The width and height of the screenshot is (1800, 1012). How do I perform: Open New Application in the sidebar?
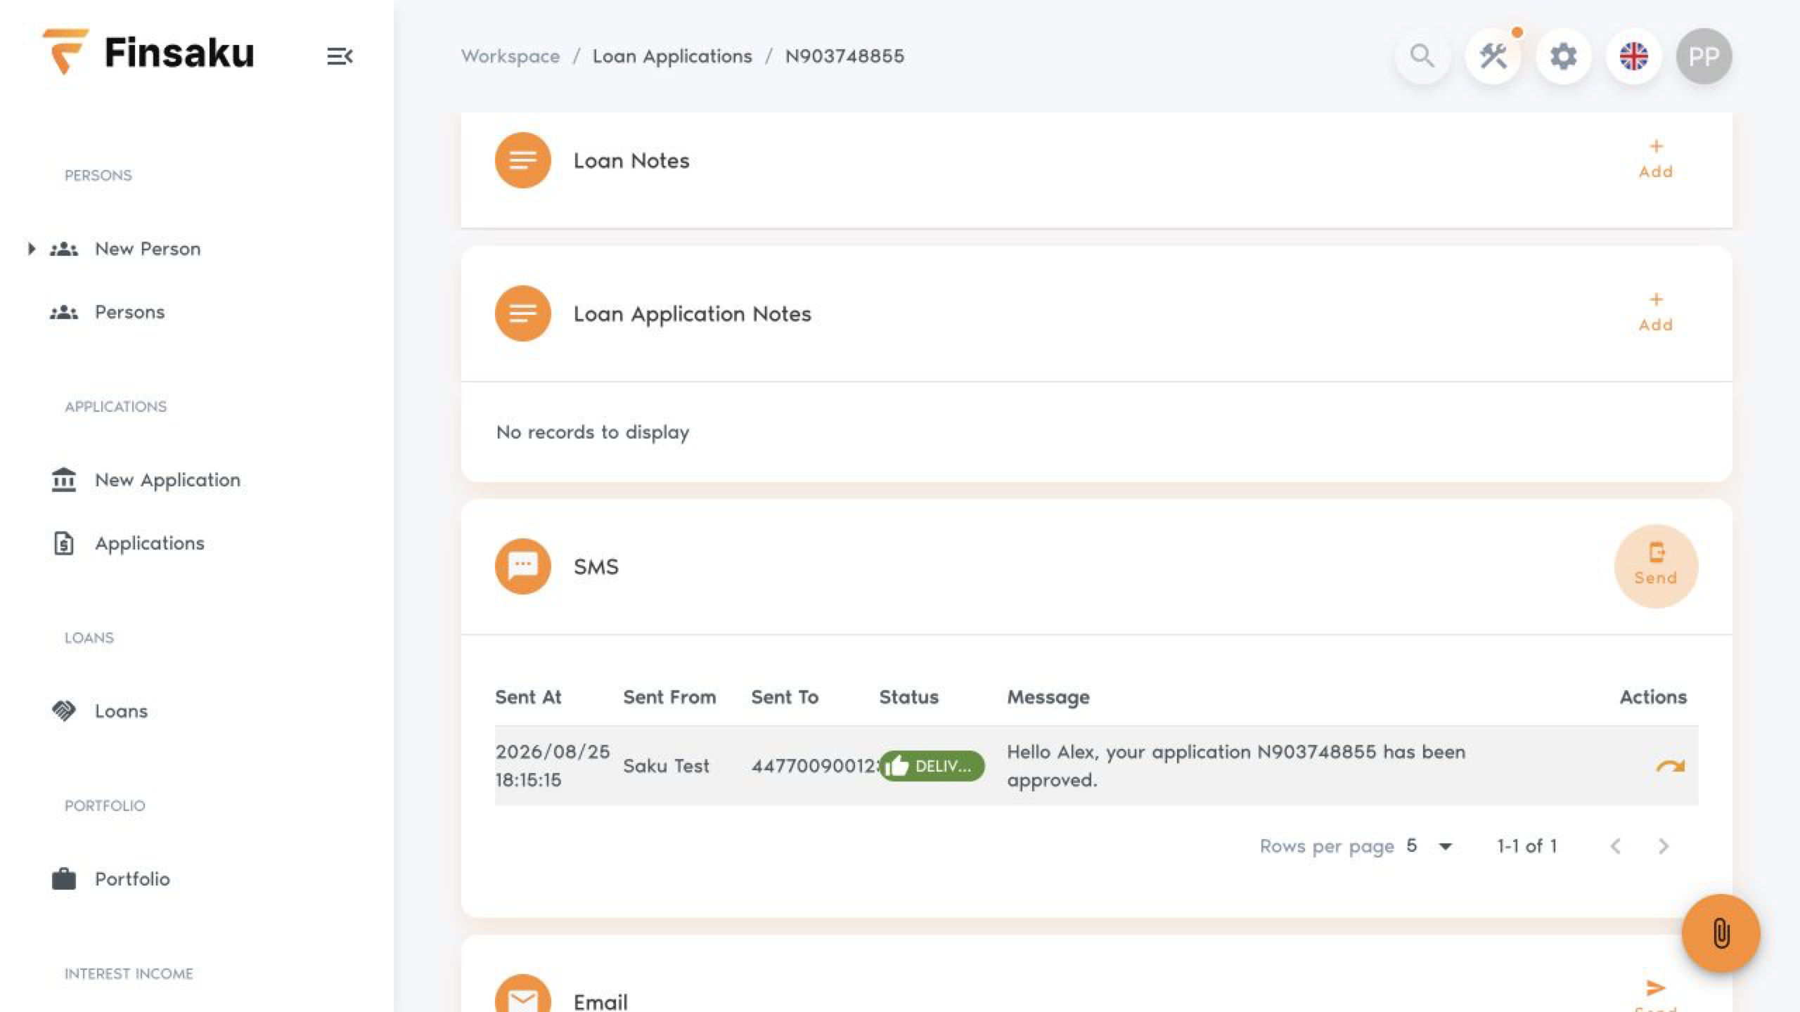167,480
